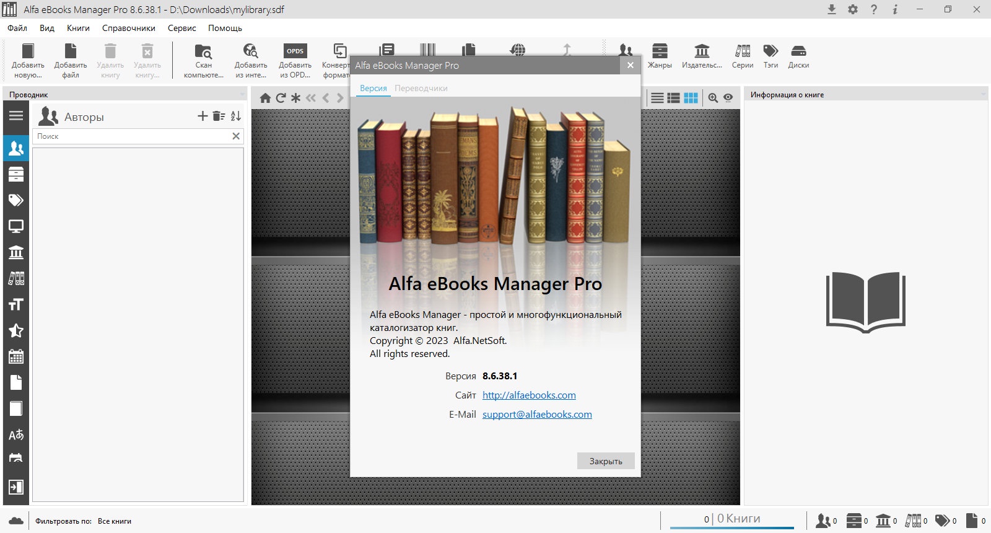
Task: Click the info icon in title bar
Action: click(895, 9)
